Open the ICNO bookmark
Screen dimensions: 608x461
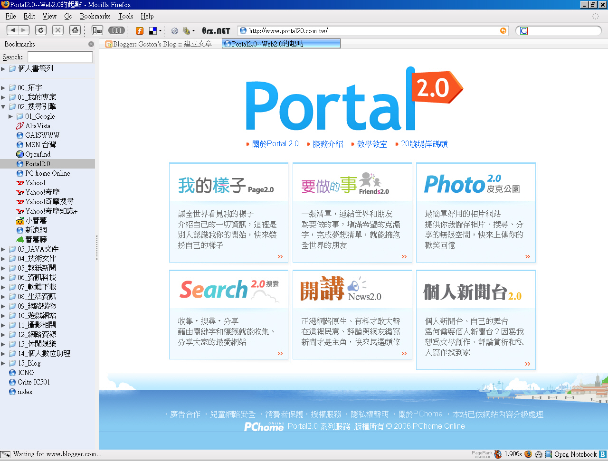(26, 373)
